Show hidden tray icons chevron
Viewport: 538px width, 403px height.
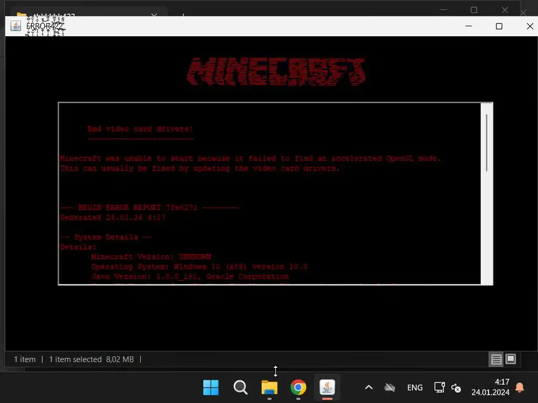point(369,388)
